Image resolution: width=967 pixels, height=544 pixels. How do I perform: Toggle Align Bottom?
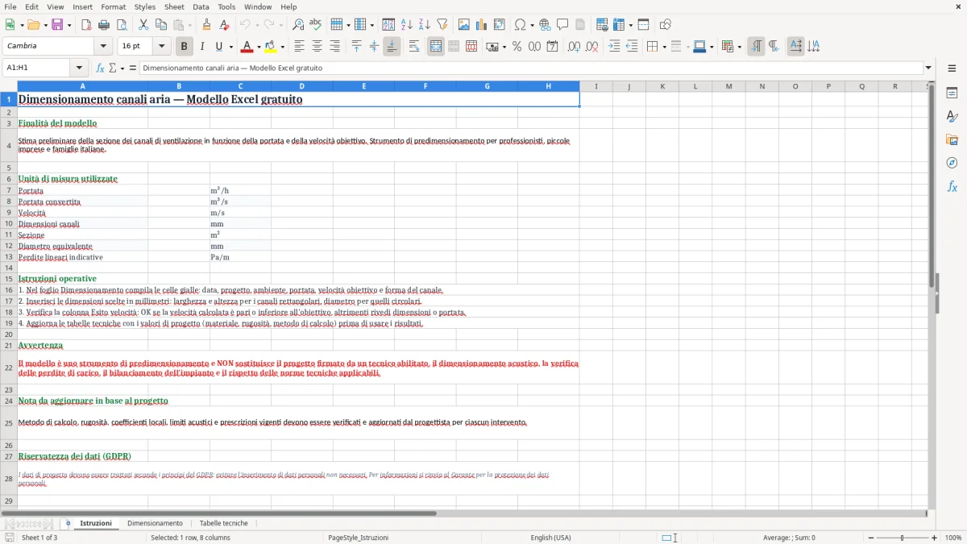pos(392,47)
